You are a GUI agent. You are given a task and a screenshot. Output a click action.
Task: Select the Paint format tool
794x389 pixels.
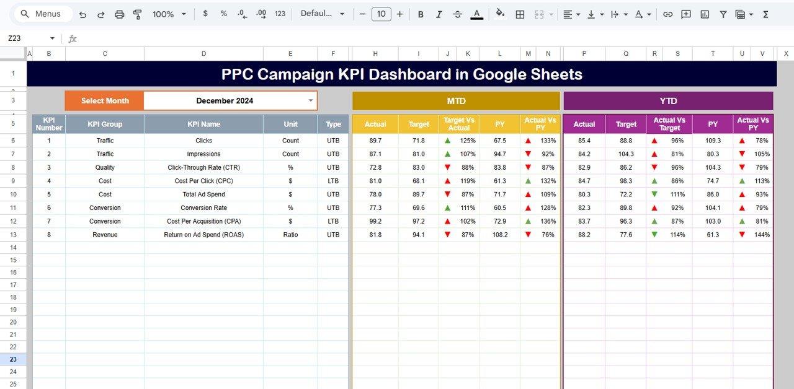tap(137, 13)
